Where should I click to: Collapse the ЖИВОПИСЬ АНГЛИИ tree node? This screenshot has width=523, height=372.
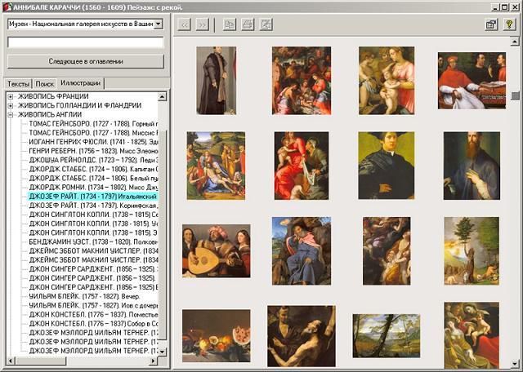click(11, 115)
